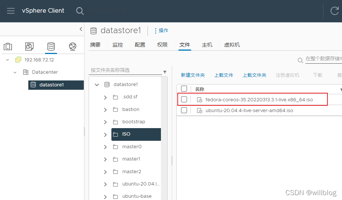The height and width of the screenshot is (200, 342).
Task: Collapse the datastore1 folder tree root
Action: click(97, 85)
